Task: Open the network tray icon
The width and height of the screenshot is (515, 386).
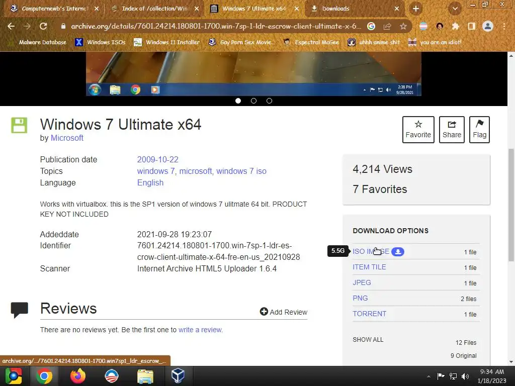Action: click(x=453, y=376)
